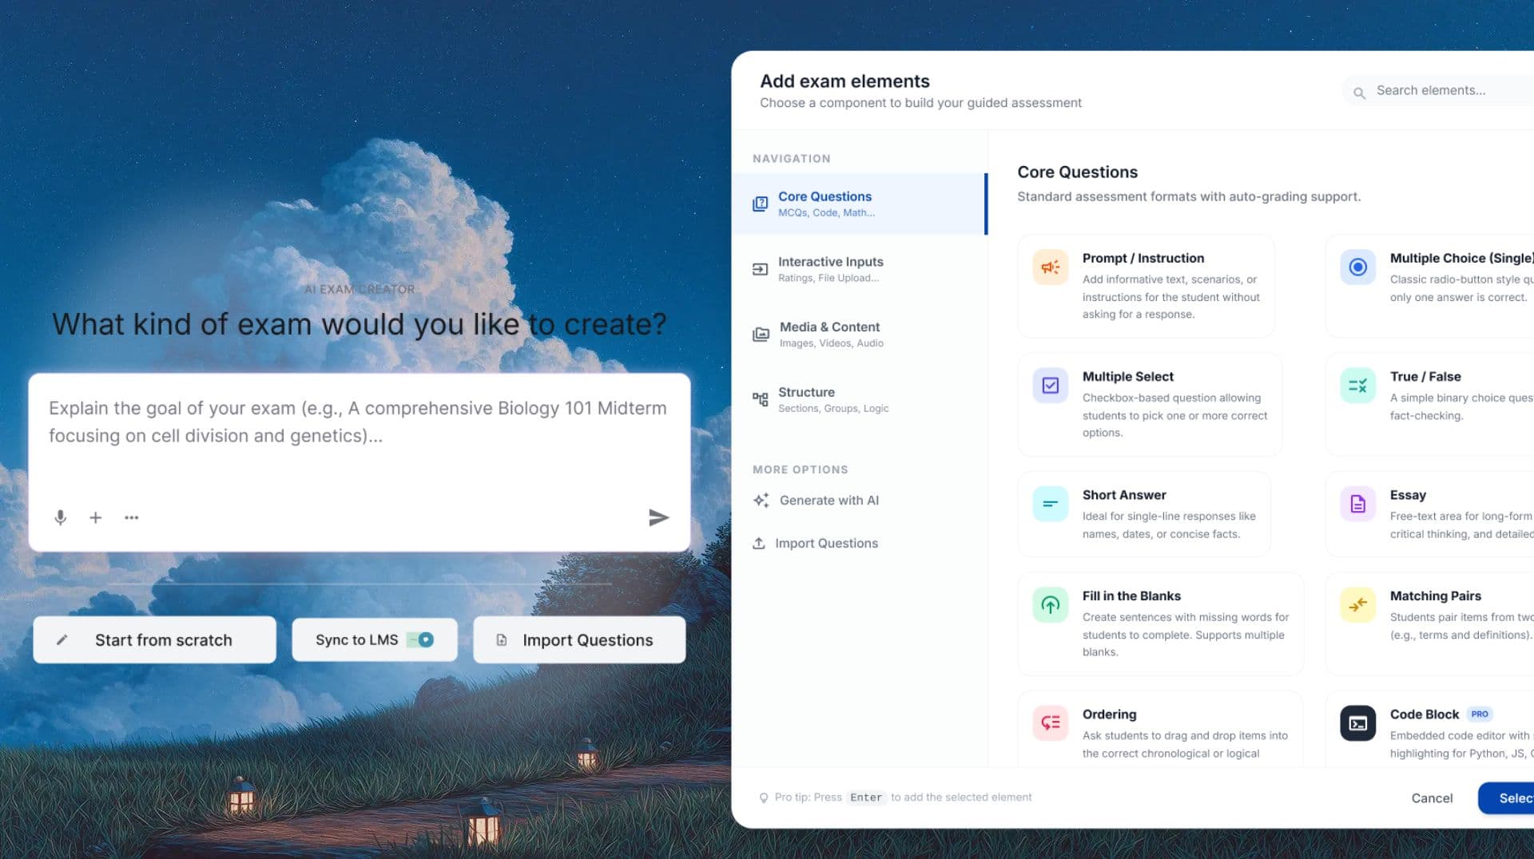Click the Cancel button
This screenshot has width=1534, height=859.
(1431, 798)
